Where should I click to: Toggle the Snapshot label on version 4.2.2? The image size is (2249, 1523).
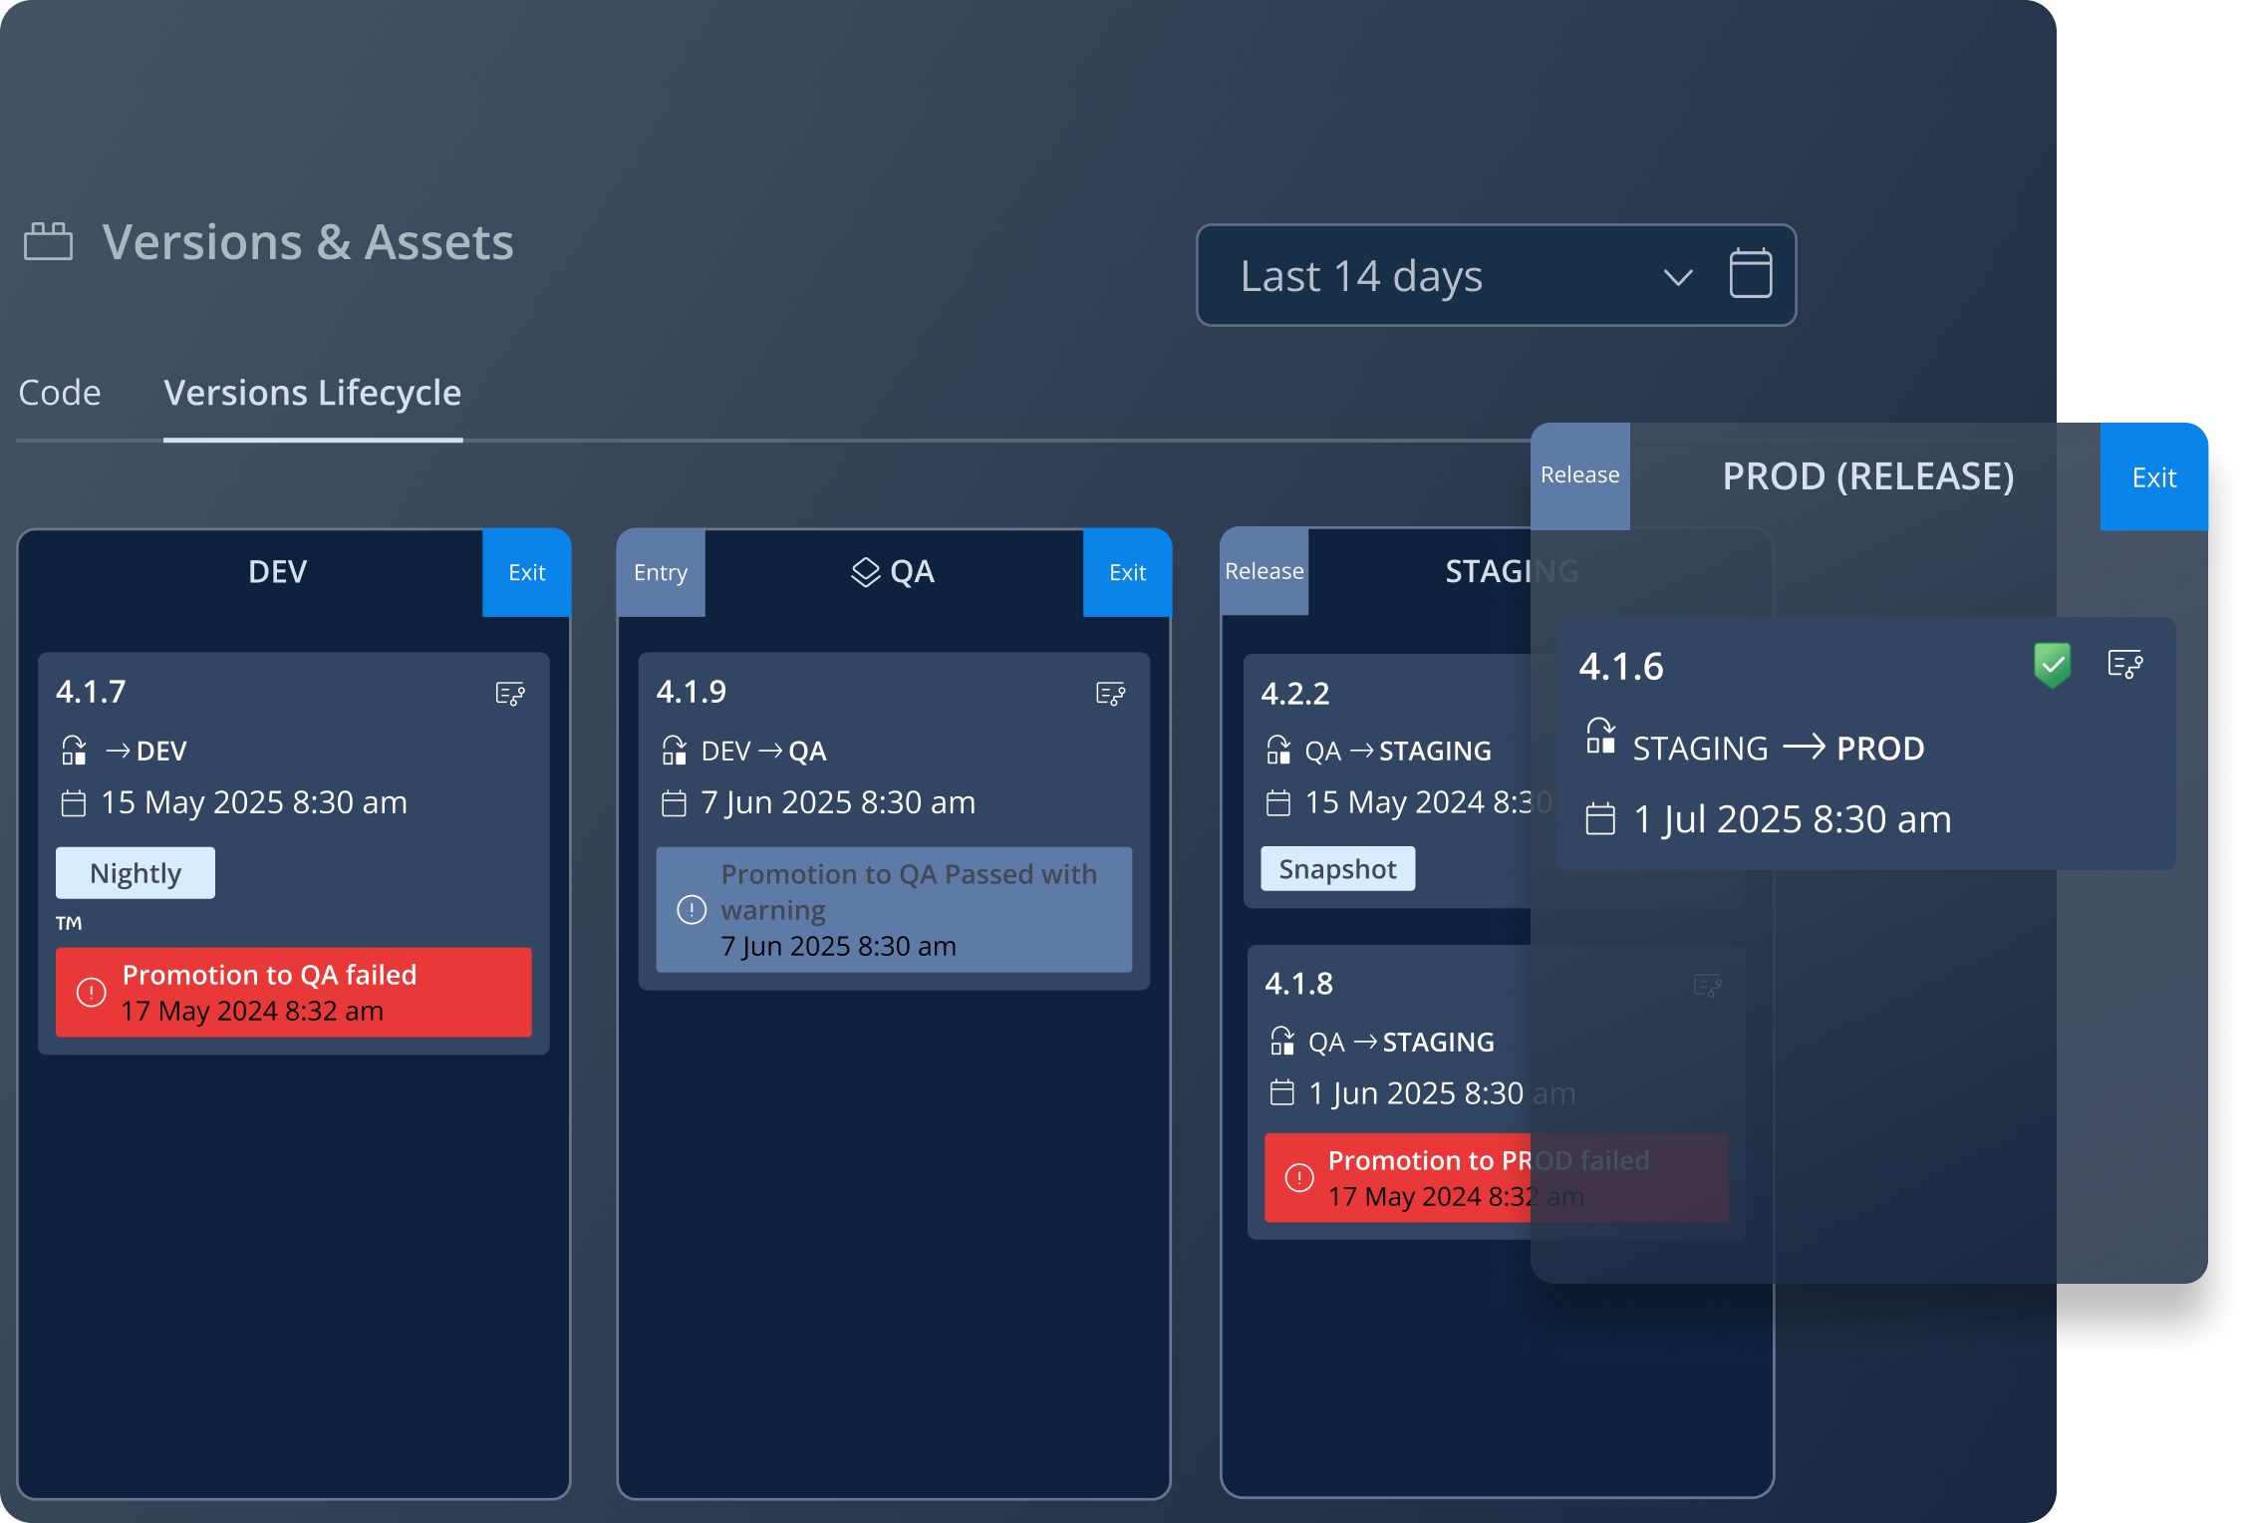(1337, 868)
